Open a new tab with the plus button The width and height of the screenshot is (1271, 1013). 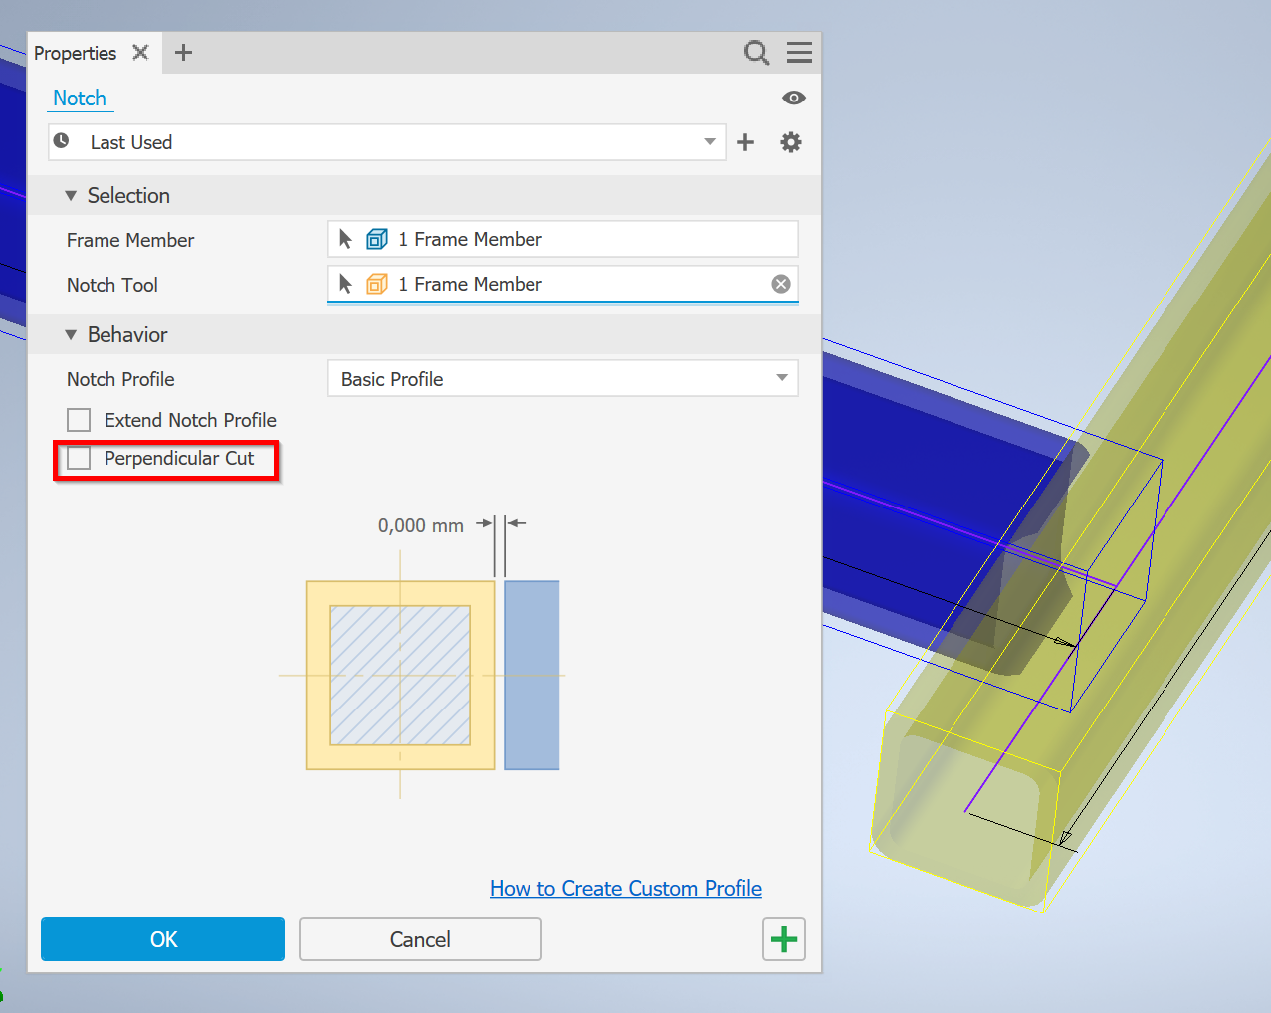(x=183, y=53)
